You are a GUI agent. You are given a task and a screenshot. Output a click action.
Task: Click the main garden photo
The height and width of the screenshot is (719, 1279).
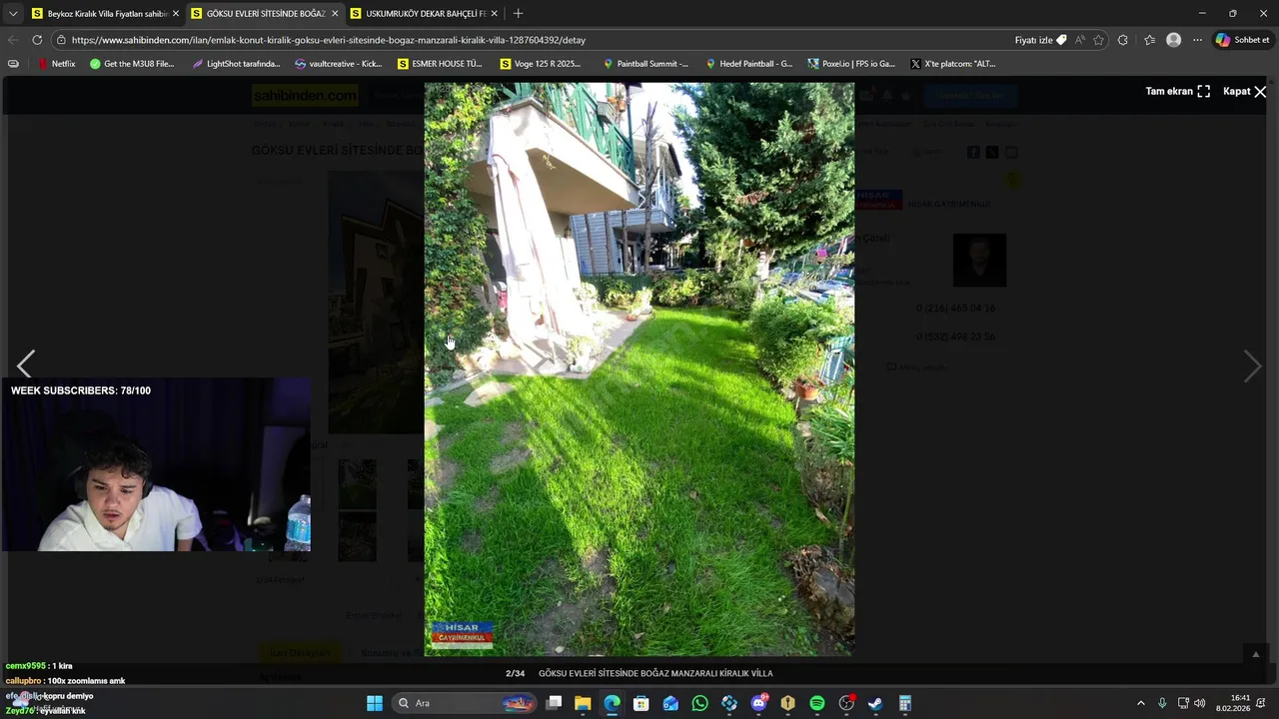[x=639, y=369]
